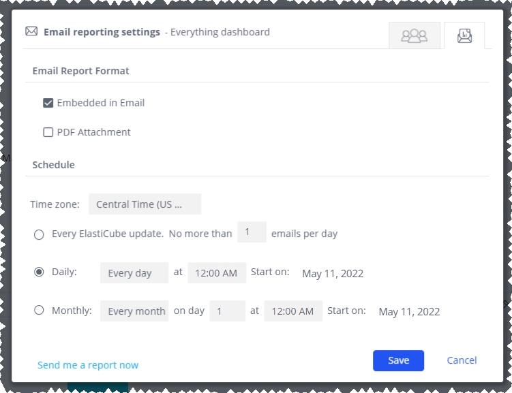Viewport: 512px width, 393px height.
Task: Pick the Monthly start date May 11, 2022
Action: pyautogui.click(x=409, y=312)
